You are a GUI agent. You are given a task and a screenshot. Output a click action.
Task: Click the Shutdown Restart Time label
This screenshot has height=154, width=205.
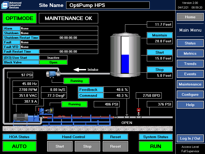pyautogui.click(x=21, y=38)
